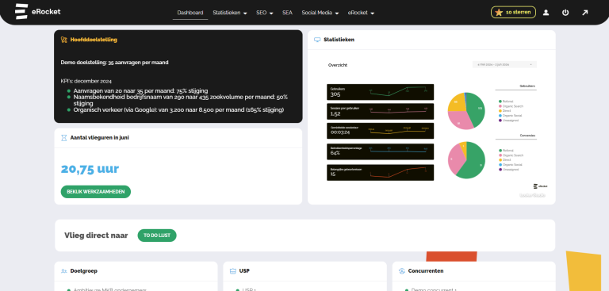Click the Statistieken card heading
The height and width of the screenshot is (291, 609).
pyautogui.click(x=339, y=40)
